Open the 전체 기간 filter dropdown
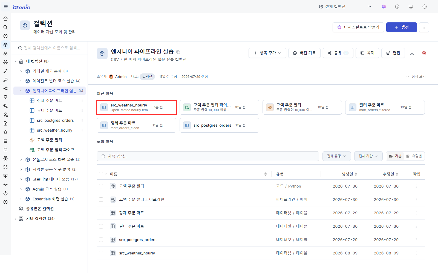The image size is (438, 273). 368,156
